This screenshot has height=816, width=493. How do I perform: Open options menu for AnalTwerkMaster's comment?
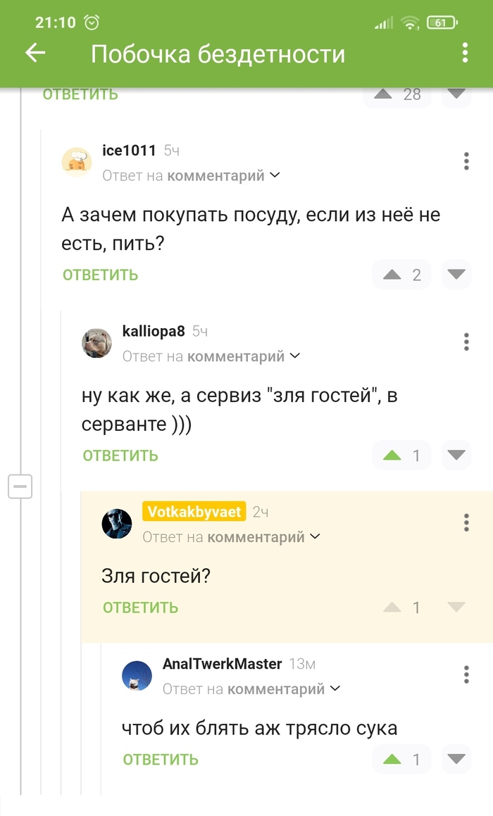pyautogui.click(x=466, y=674)
